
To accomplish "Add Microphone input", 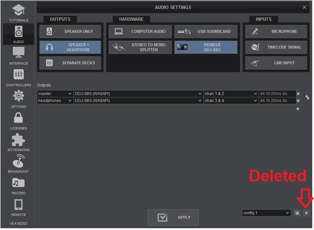I will [x=276, y=31].
